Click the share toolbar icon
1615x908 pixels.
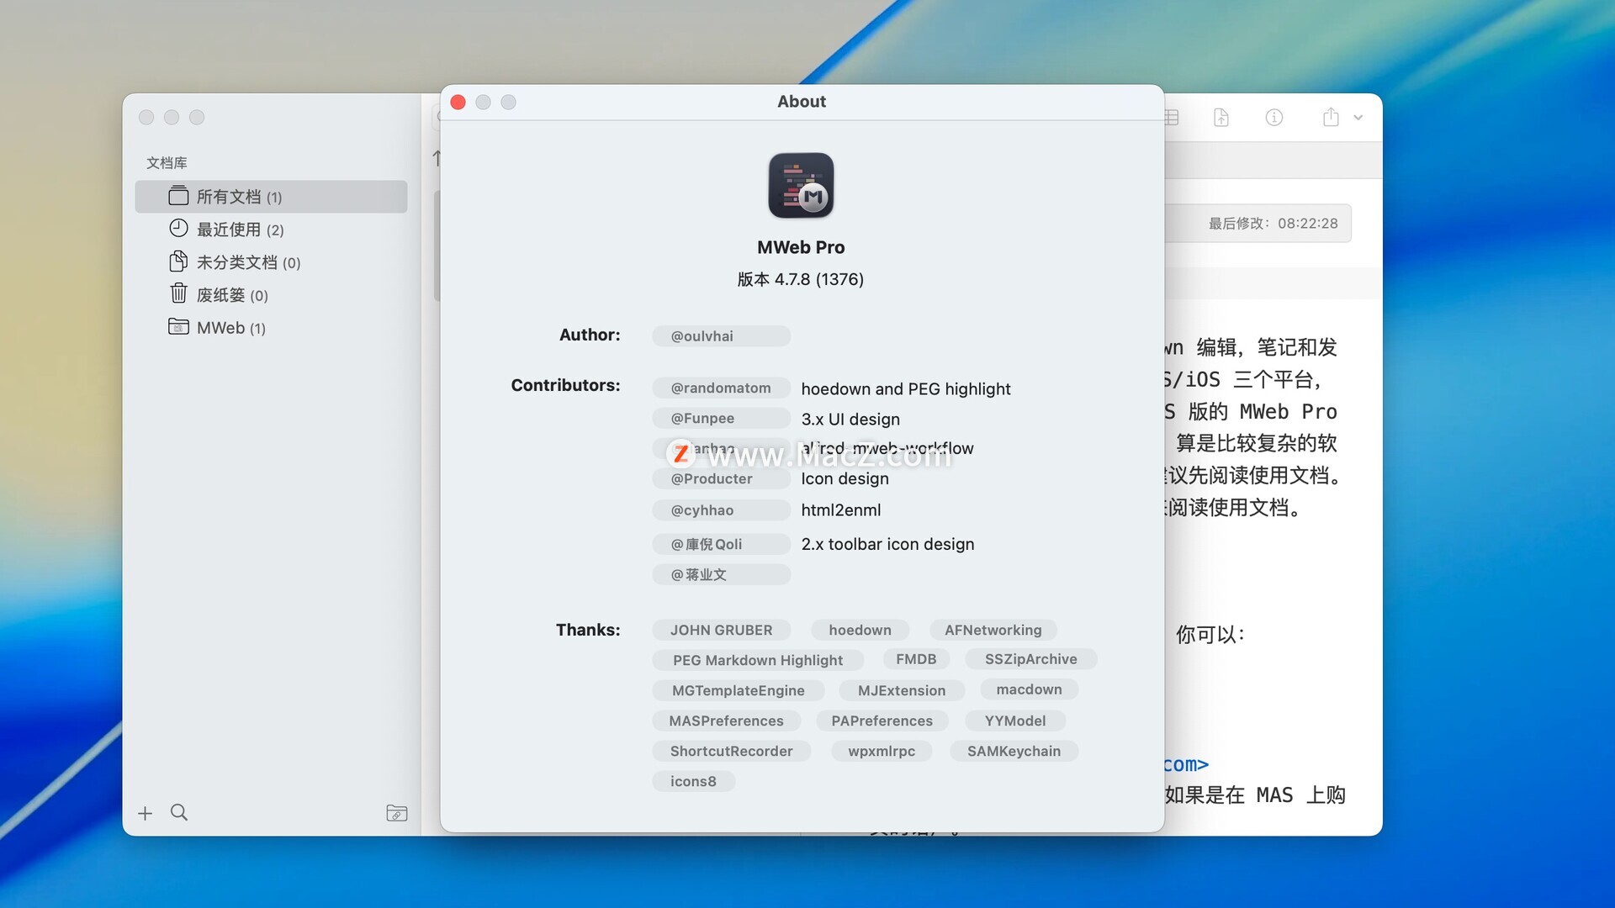point(1331,118)
